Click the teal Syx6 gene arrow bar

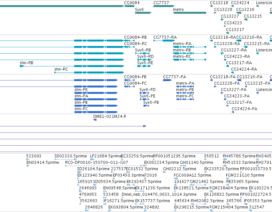[x=143, y=13]
